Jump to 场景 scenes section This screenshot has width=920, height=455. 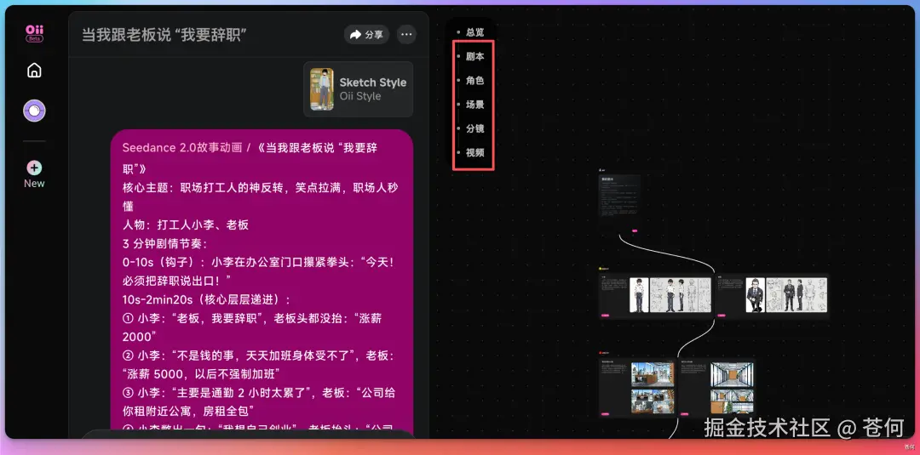pyautogui.click(x=474, y=105)
